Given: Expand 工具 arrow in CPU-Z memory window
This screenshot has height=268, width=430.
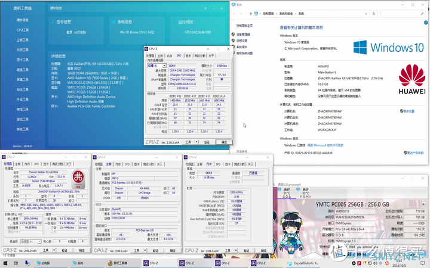Looking at the screenshot, I should coord(236,250).
